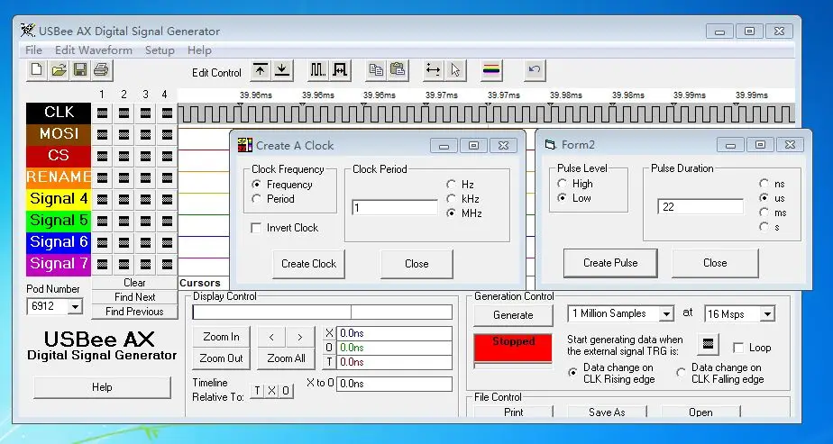Click the Signal 4 yellow label
The width and height of the screenshot is (833, 444).
(59, 199)
